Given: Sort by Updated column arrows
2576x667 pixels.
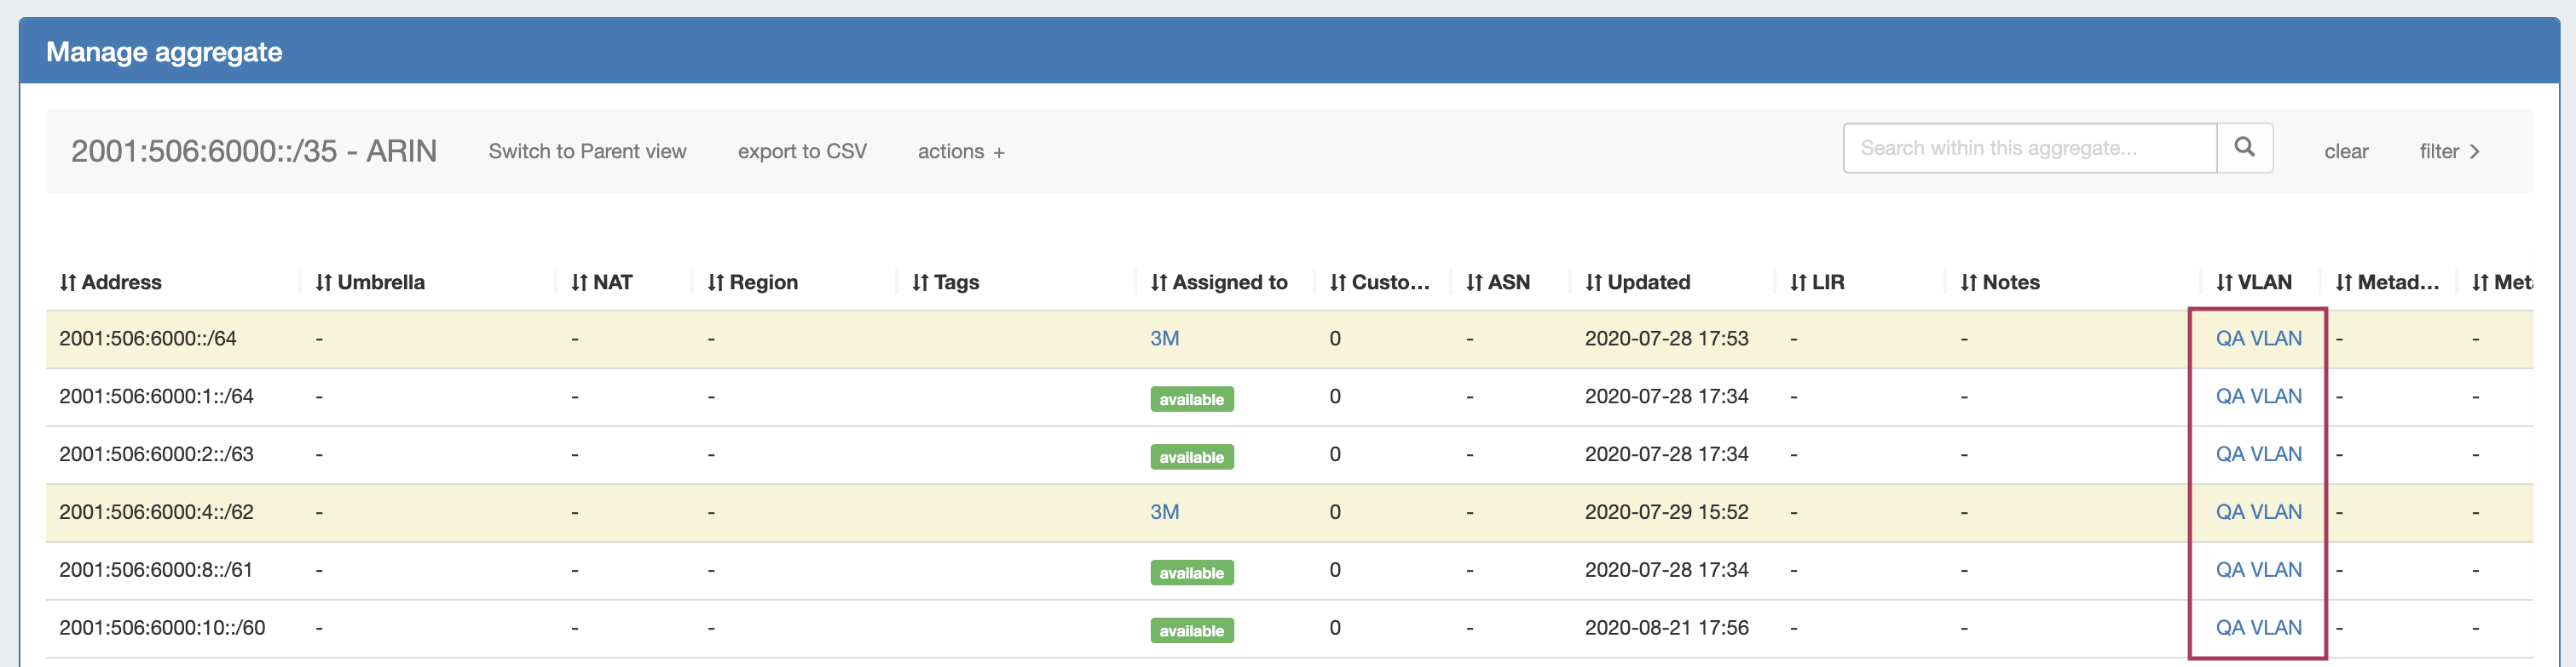Looking at the screenshot, I should [1593, 282].
